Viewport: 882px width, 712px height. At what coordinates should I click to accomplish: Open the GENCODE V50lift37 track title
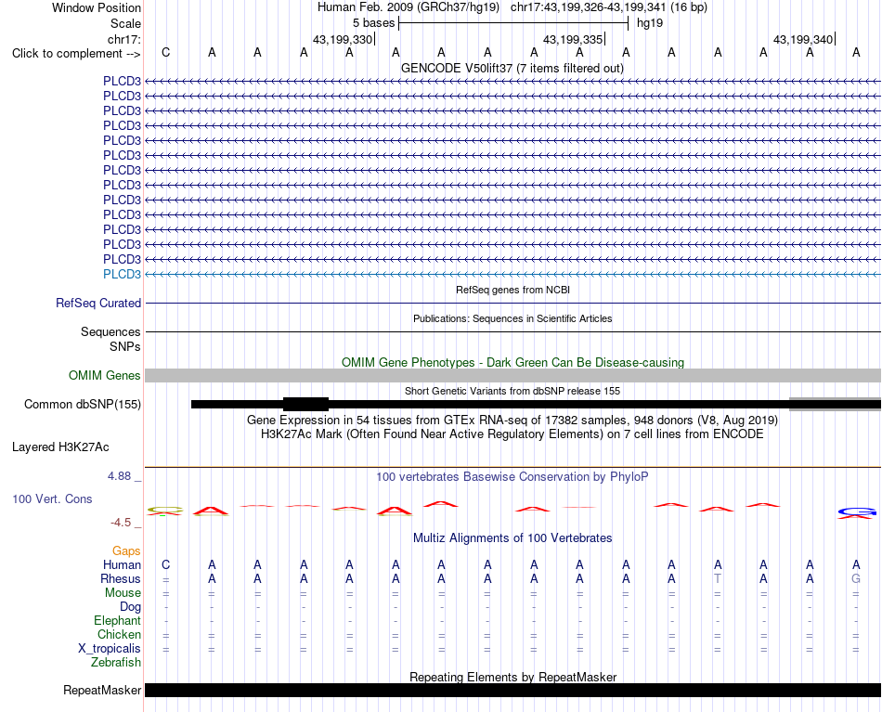pos(512,68)
